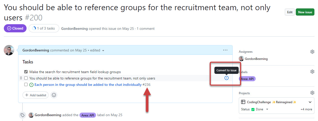The width and height of the screenshot is (318, 121).
Task: Click the emoji reaction smiley icon
Action: click(54, 95)
